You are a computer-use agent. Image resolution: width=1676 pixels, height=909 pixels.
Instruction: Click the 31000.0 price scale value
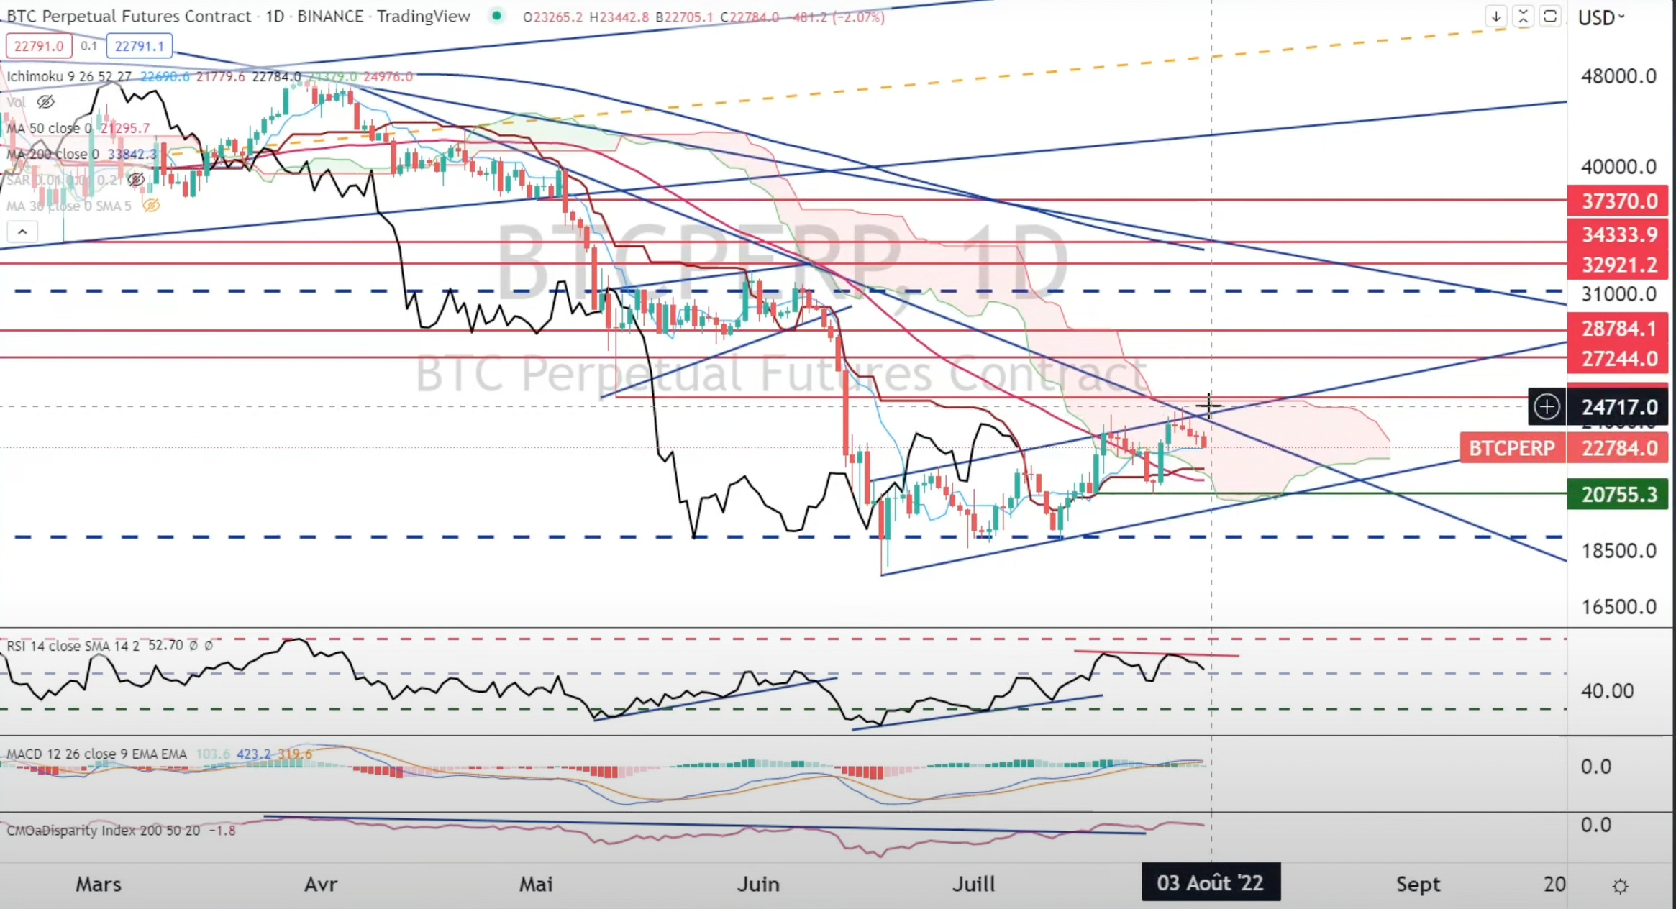(1618, 294)
